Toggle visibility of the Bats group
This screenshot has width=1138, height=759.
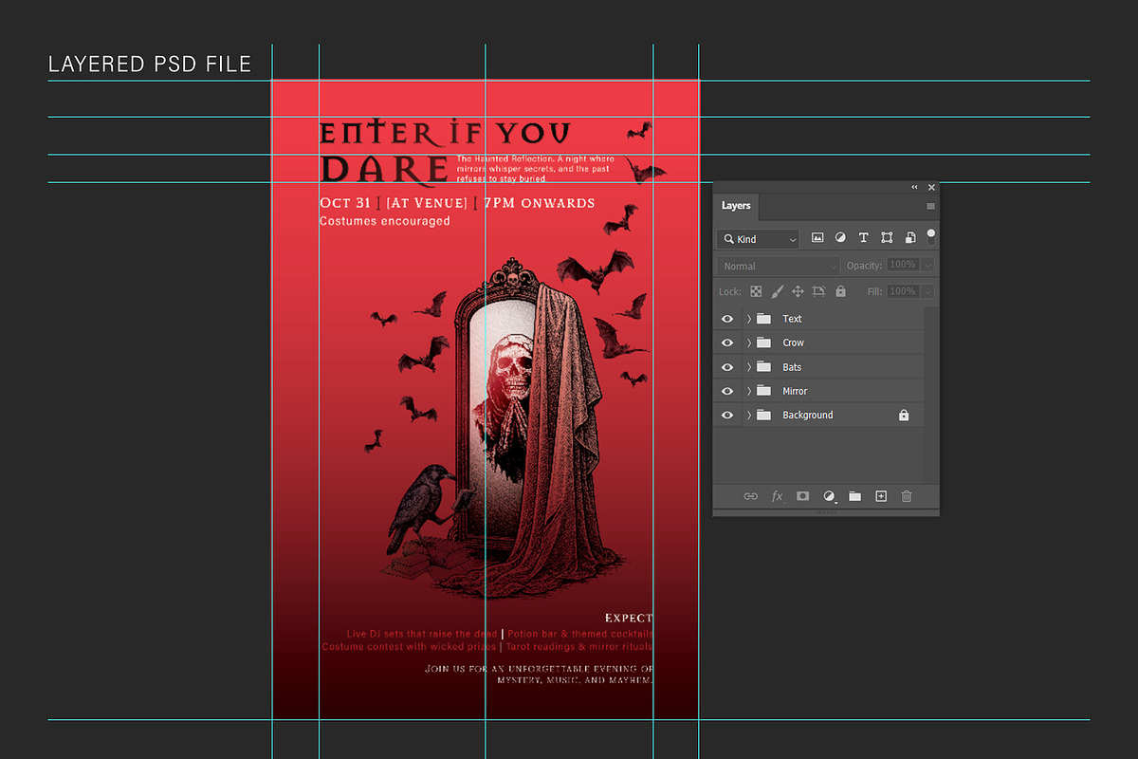[727, 366]
